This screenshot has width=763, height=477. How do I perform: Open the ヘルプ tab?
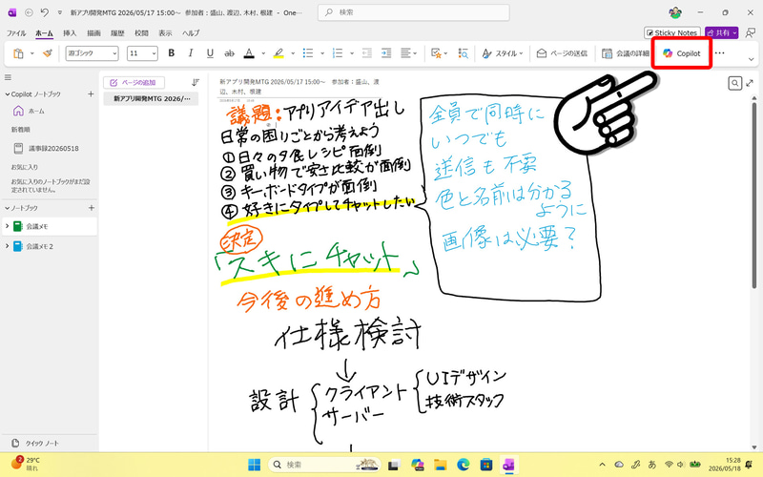[x=191, y=33]
